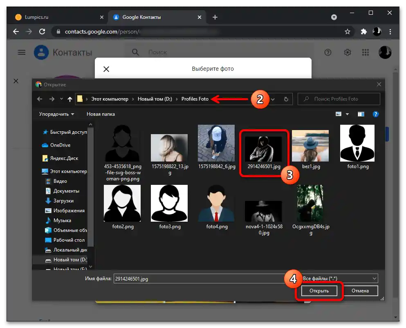Close the Выберите фото dialog
Screen dimensions: 406x328
pyautogui.click(x=106, y=69)
